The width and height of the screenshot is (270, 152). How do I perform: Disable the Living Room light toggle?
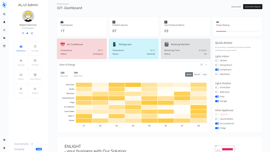click(217, 70)
